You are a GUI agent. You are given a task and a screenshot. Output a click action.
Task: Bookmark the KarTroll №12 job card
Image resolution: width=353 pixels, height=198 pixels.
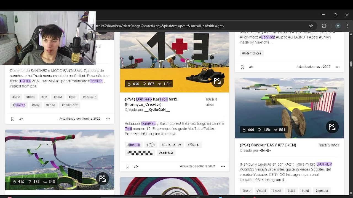(127, 166)
